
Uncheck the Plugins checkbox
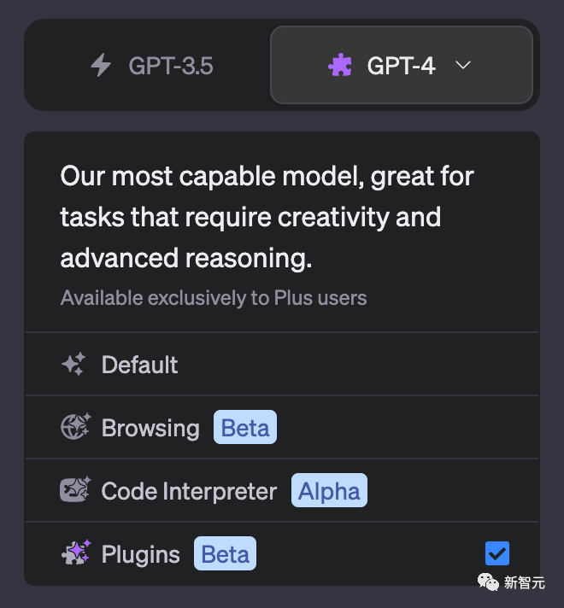click(x=496, y=553)
